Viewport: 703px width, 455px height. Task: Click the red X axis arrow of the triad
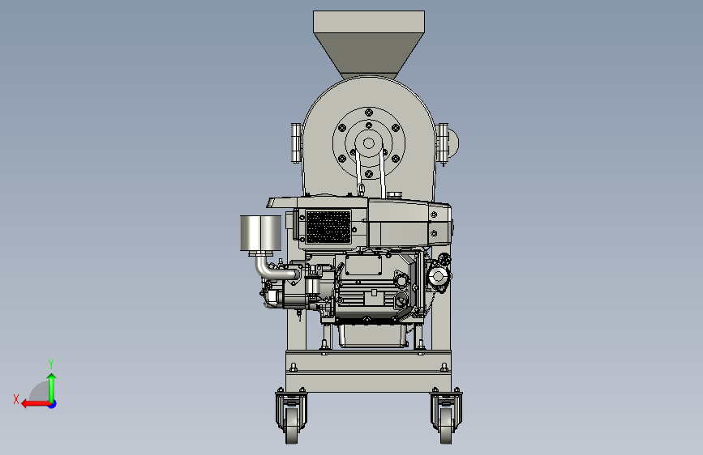[x=35, y=404]
